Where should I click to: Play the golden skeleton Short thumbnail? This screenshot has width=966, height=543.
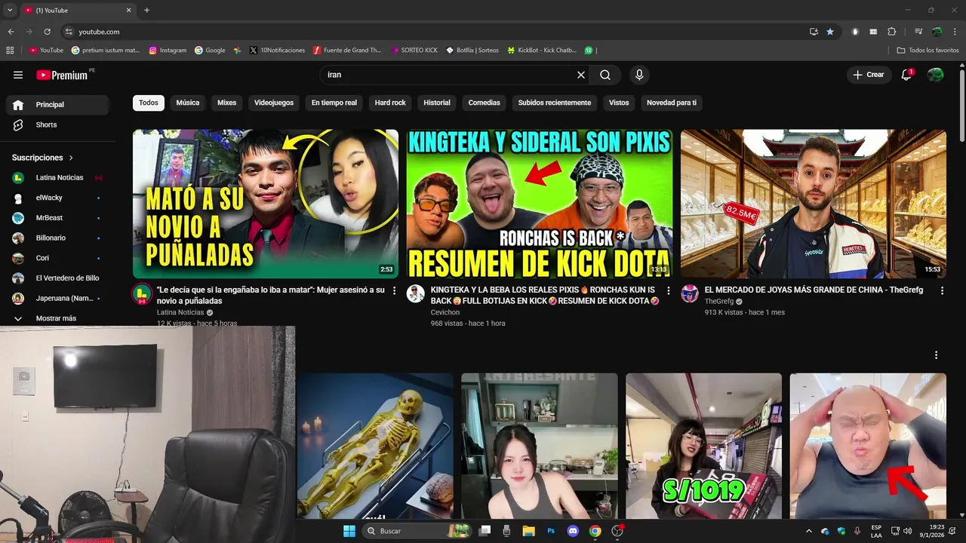pos(375,446)
